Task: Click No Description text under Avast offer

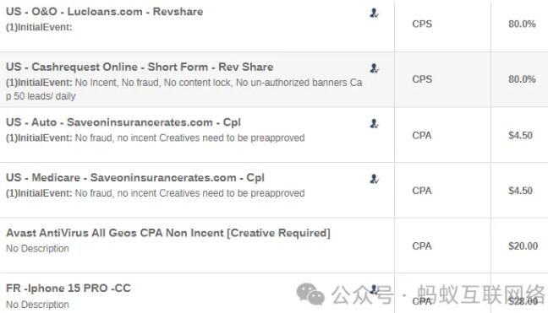Action: [37, 249]
